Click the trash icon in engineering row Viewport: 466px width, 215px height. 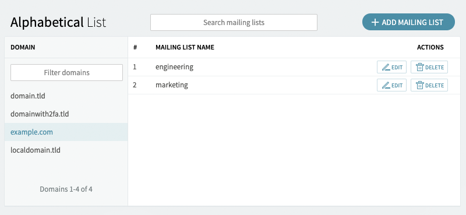(419, 67)
